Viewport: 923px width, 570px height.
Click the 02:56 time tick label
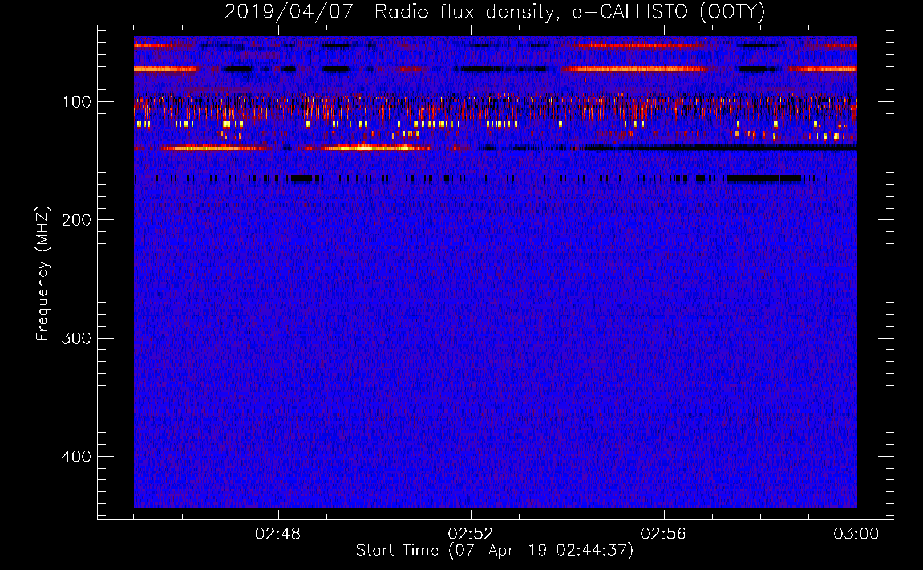point(663,534)
